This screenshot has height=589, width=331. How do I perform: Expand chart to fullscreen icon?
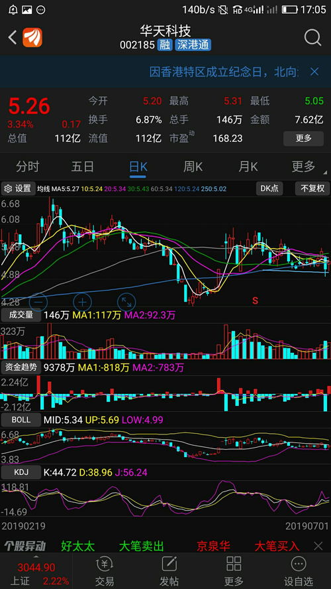point(126,301)
